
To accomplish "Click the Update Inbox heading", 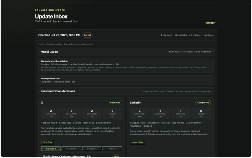I will click(51, 16).
